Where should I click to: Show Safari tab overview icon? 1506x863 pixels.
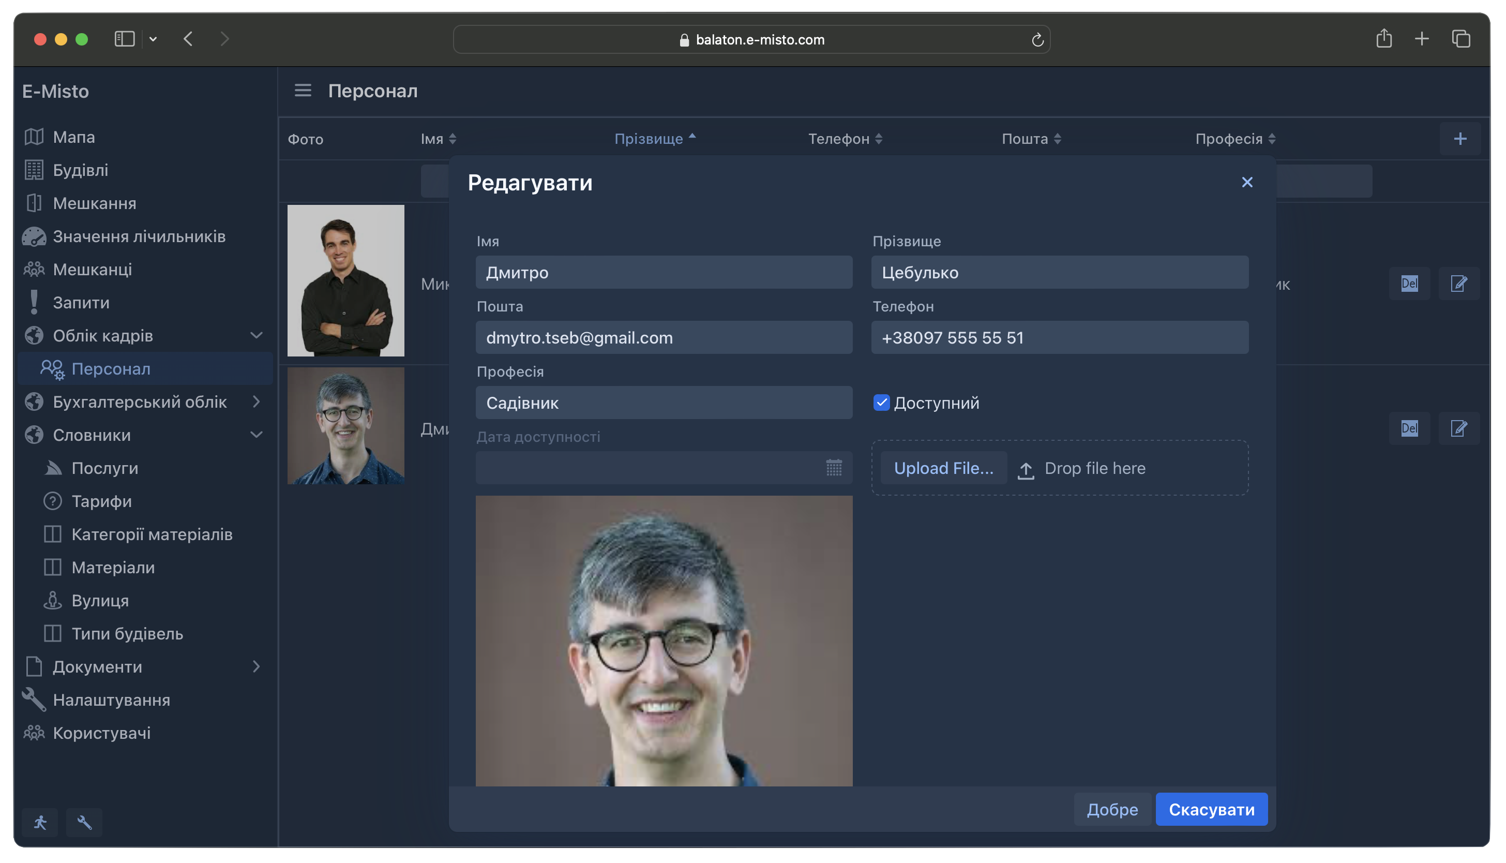tap(1461, 39)
